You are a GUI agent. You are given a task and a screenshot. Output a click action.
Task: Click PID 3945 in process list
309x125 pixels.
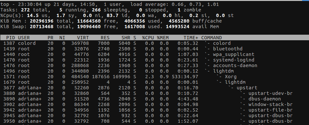[9, 116]
